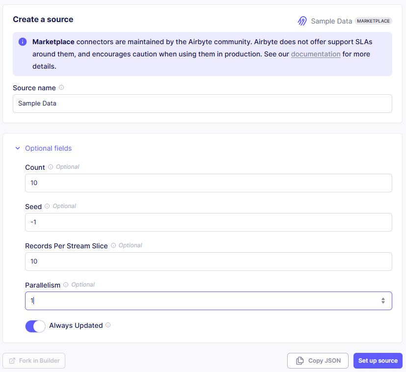The height and width of the screenshot is (372, 406).
Task: Click the Copy JSON button
Action: click(x=318, y=361)
